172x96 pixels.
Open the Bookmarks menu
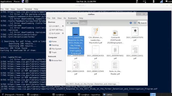(72, 18)
